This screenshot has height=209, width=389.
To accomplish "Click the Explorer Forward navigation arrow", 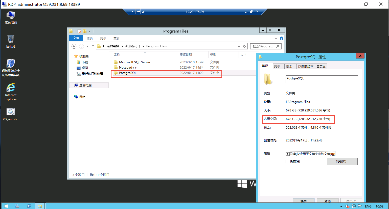I will [x=81, y=46].
